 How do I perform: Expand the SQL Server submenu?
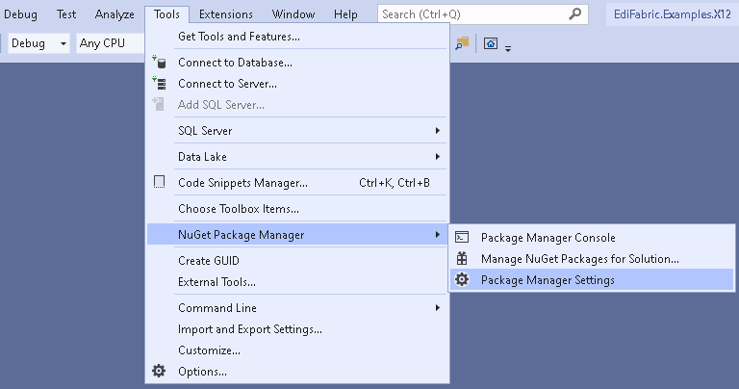click(297, 131)
